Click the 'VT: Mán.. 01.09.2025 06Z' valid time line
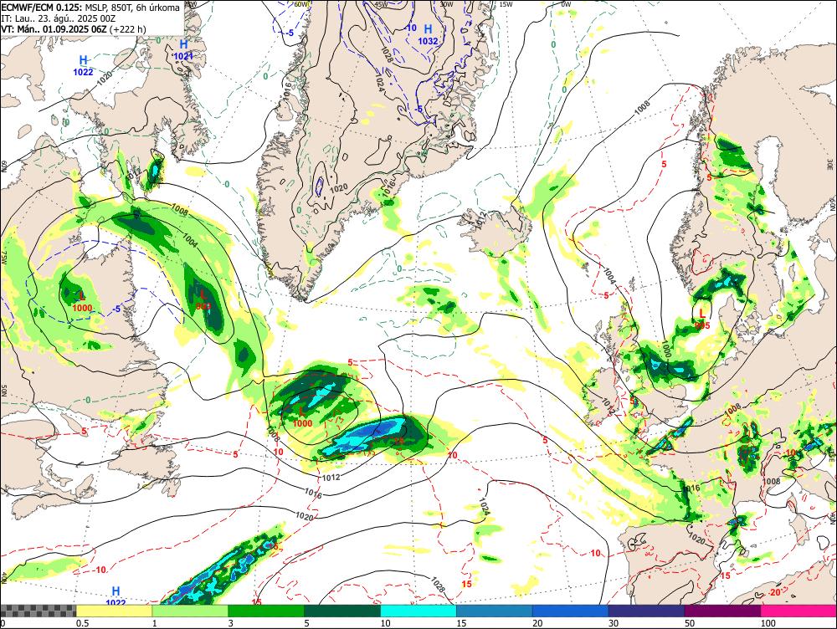The image size is (837, 629). 73,28
